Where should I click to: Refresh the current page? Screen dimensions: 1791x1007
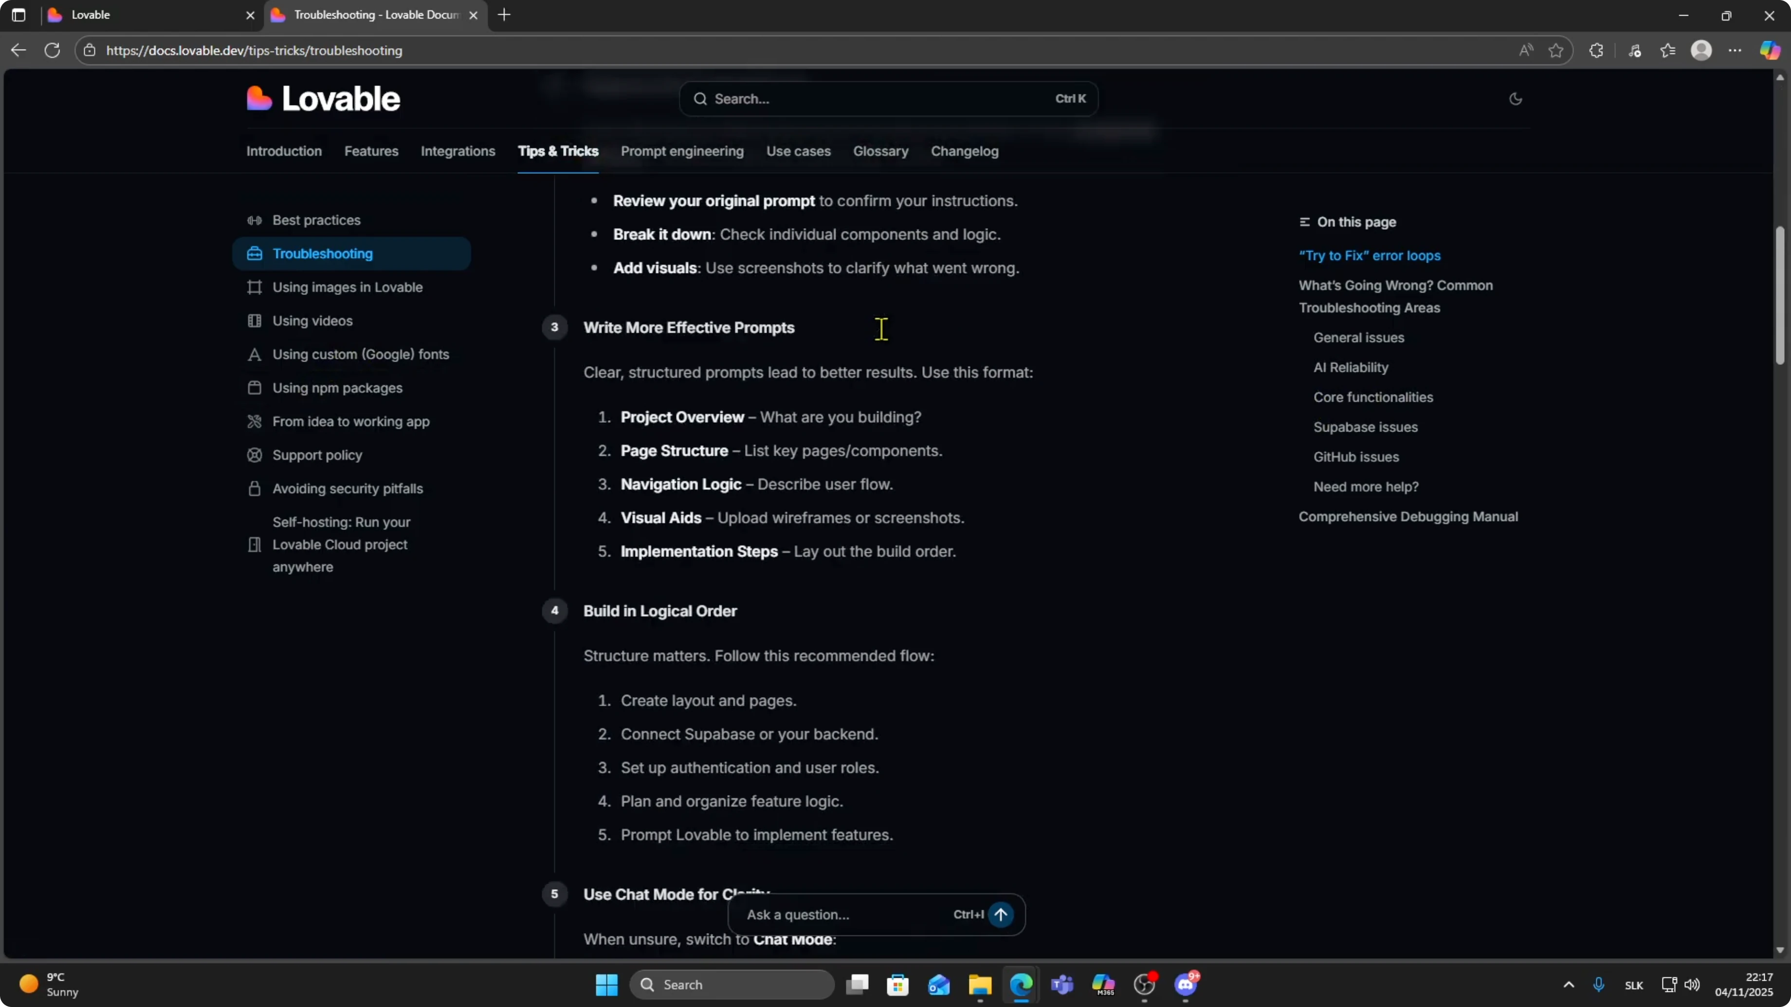point(52,50)
